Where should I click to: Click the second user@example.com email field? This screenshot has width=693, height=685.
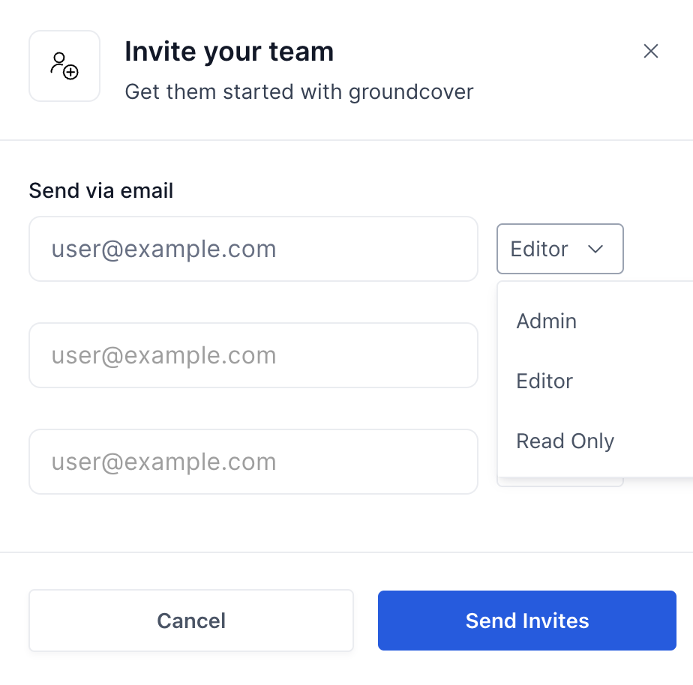(253, 355)
